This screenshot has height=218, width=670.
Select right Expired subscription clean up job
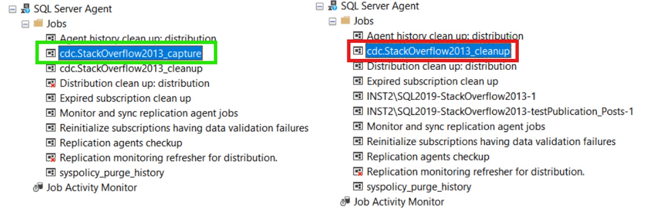click(x=433, y=81)
